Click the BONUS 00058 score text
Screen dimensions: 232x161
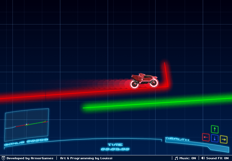tap(26, 142)
